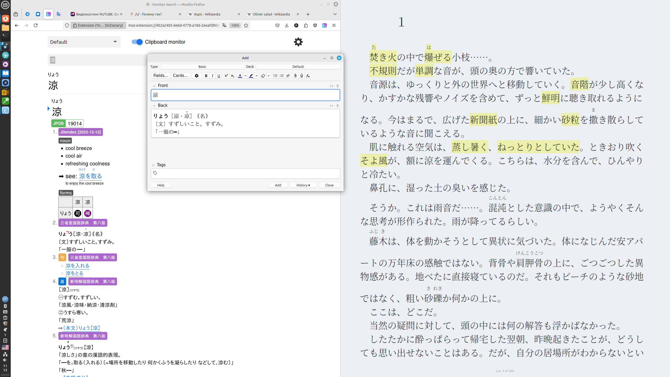Screen dimensions: 670x377
Task: Open the 涼を取る see-also link
Action: click(90, 176)
